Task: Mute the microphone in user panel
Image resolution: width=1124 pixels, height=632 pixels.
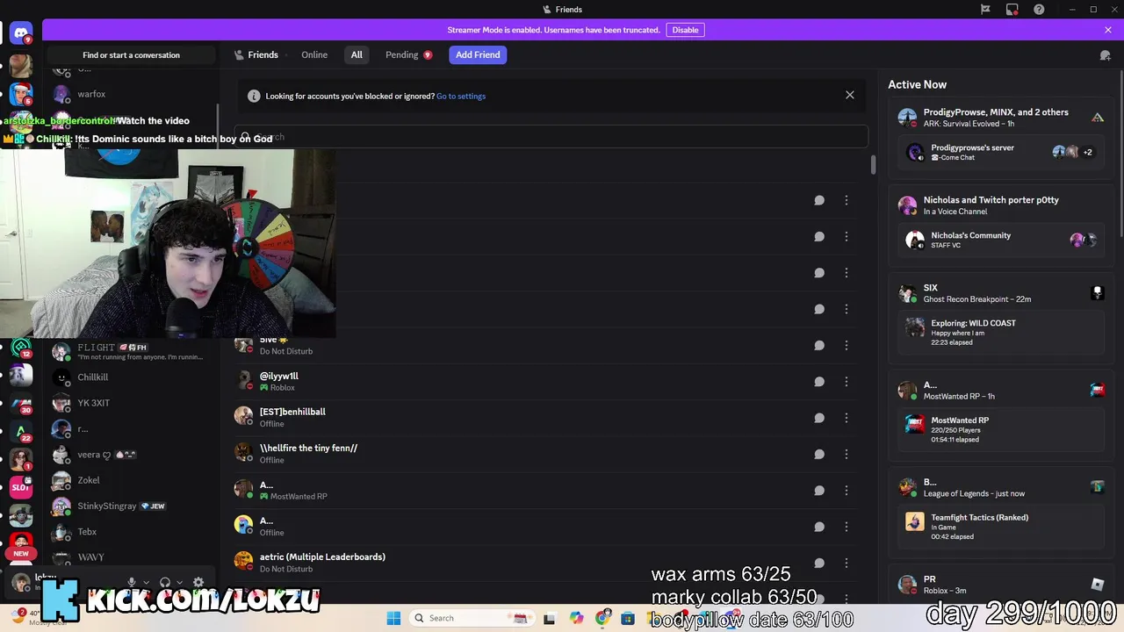Action: click(132, 582)
